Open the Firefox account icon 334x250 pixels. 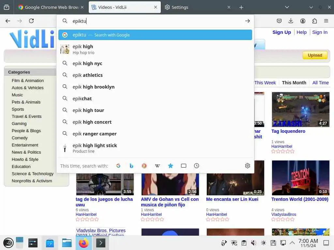[303, 21]
